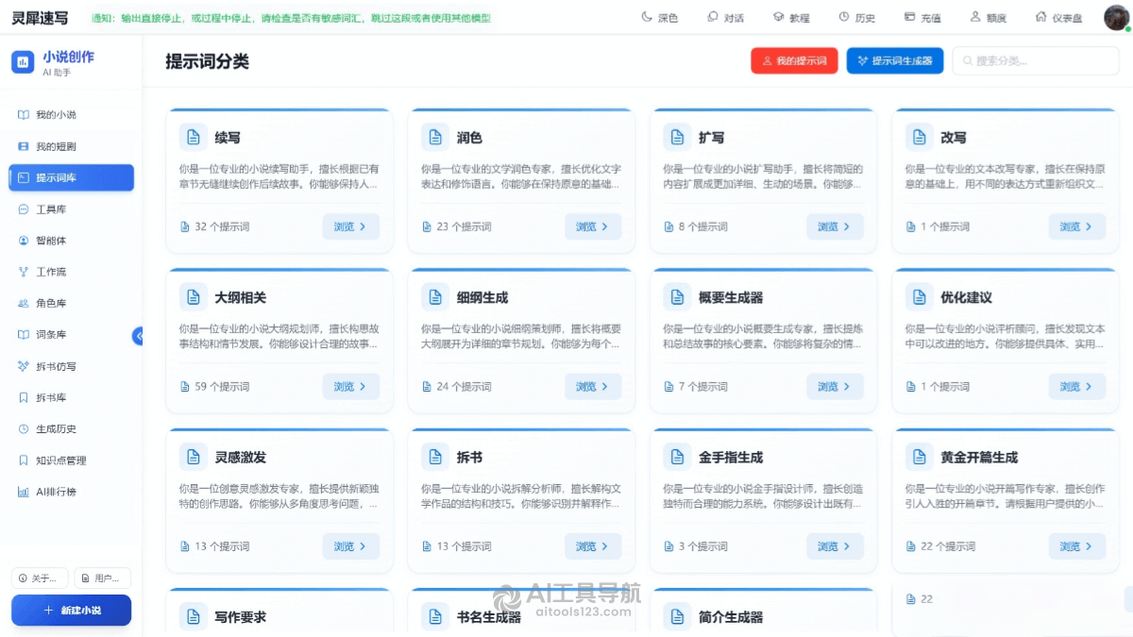
Task: Click the 大纲相关 card document icon
Action: pos(193,297)
